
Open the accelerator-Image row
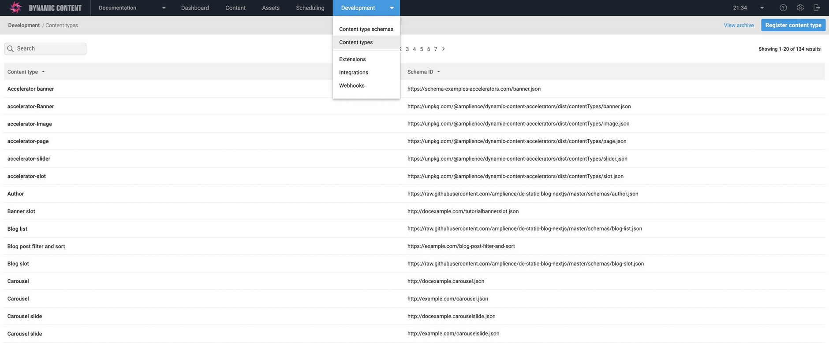click(414, 124)
